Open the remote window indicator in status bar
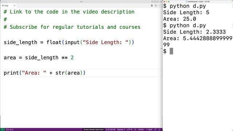The height and width of the screenshot is (131, 233). [x=3, y=130]
